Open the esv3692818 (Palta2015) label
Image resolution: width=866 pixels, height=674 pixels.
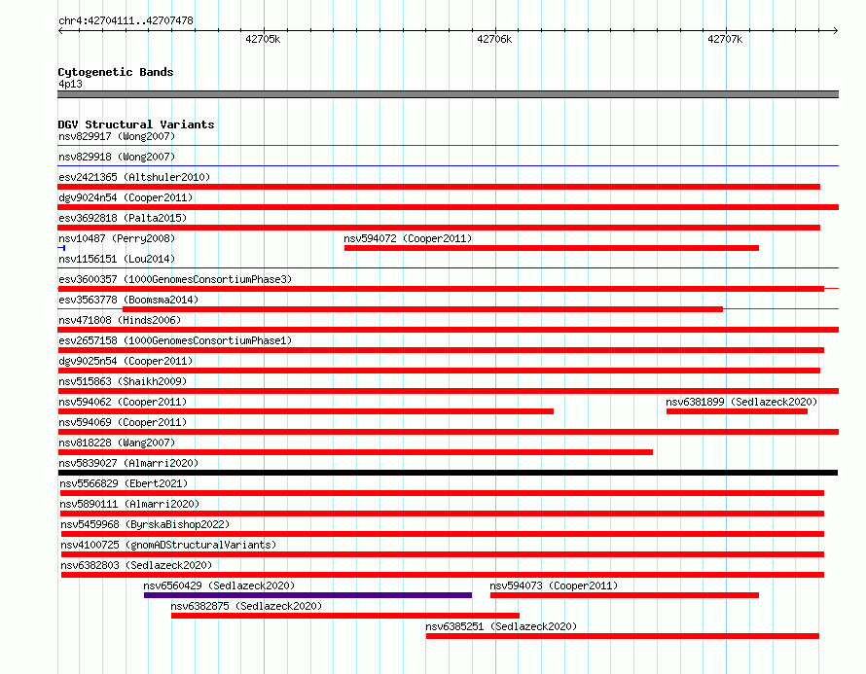123,218
